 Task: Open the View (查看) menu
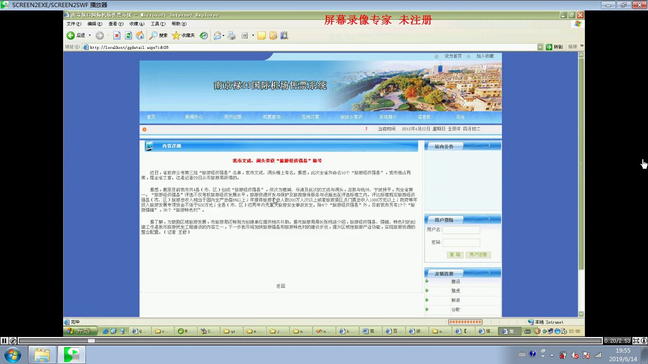pyautogui.click(x=116, y=24)
